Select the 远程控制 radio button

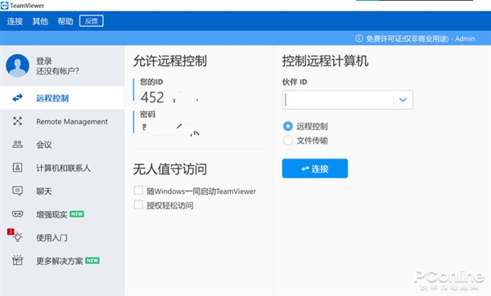(288, 126)
